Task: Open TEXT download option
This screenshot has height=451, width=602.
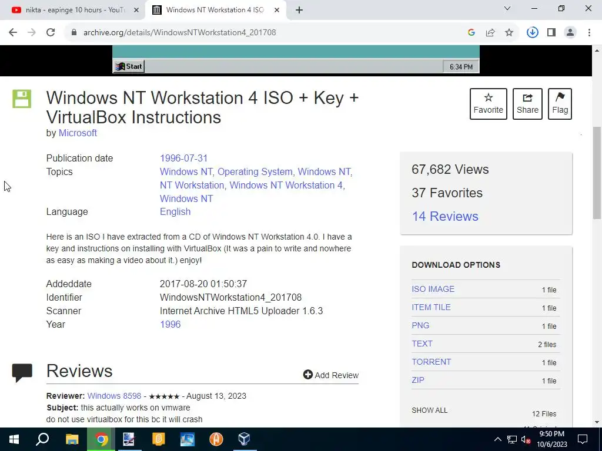Action: (422, 344)
